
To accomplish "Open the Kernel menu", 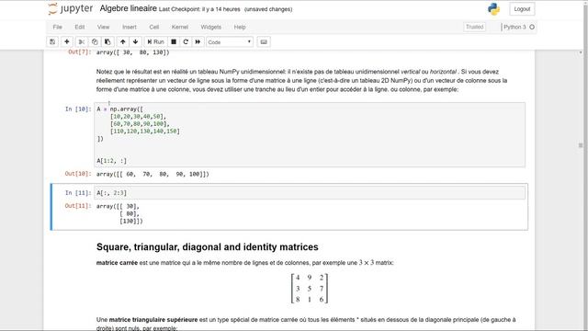I will 180,27.
